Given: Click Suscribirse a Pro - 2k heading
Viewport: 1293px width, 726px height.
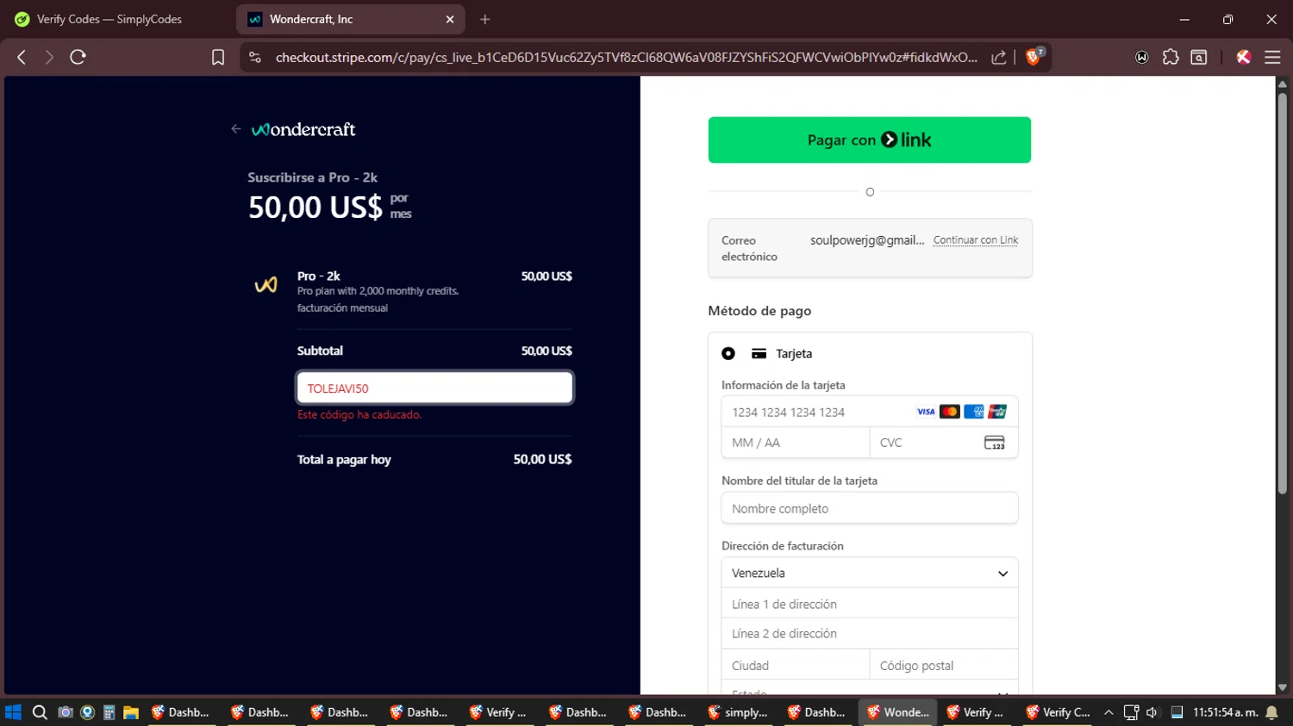Looking at the screenshot, I should coord(313,177).
